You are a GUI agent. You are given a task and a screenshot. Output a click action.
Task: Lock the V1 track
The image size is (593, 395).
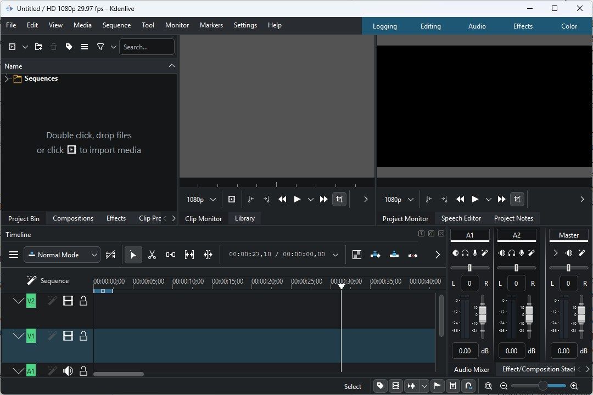click(83, 336)
